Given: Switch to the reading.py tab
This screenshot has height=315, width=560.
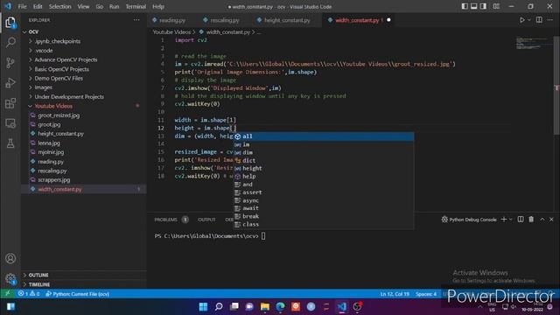Looking at the screenshot, I should [x=171, y=20].
